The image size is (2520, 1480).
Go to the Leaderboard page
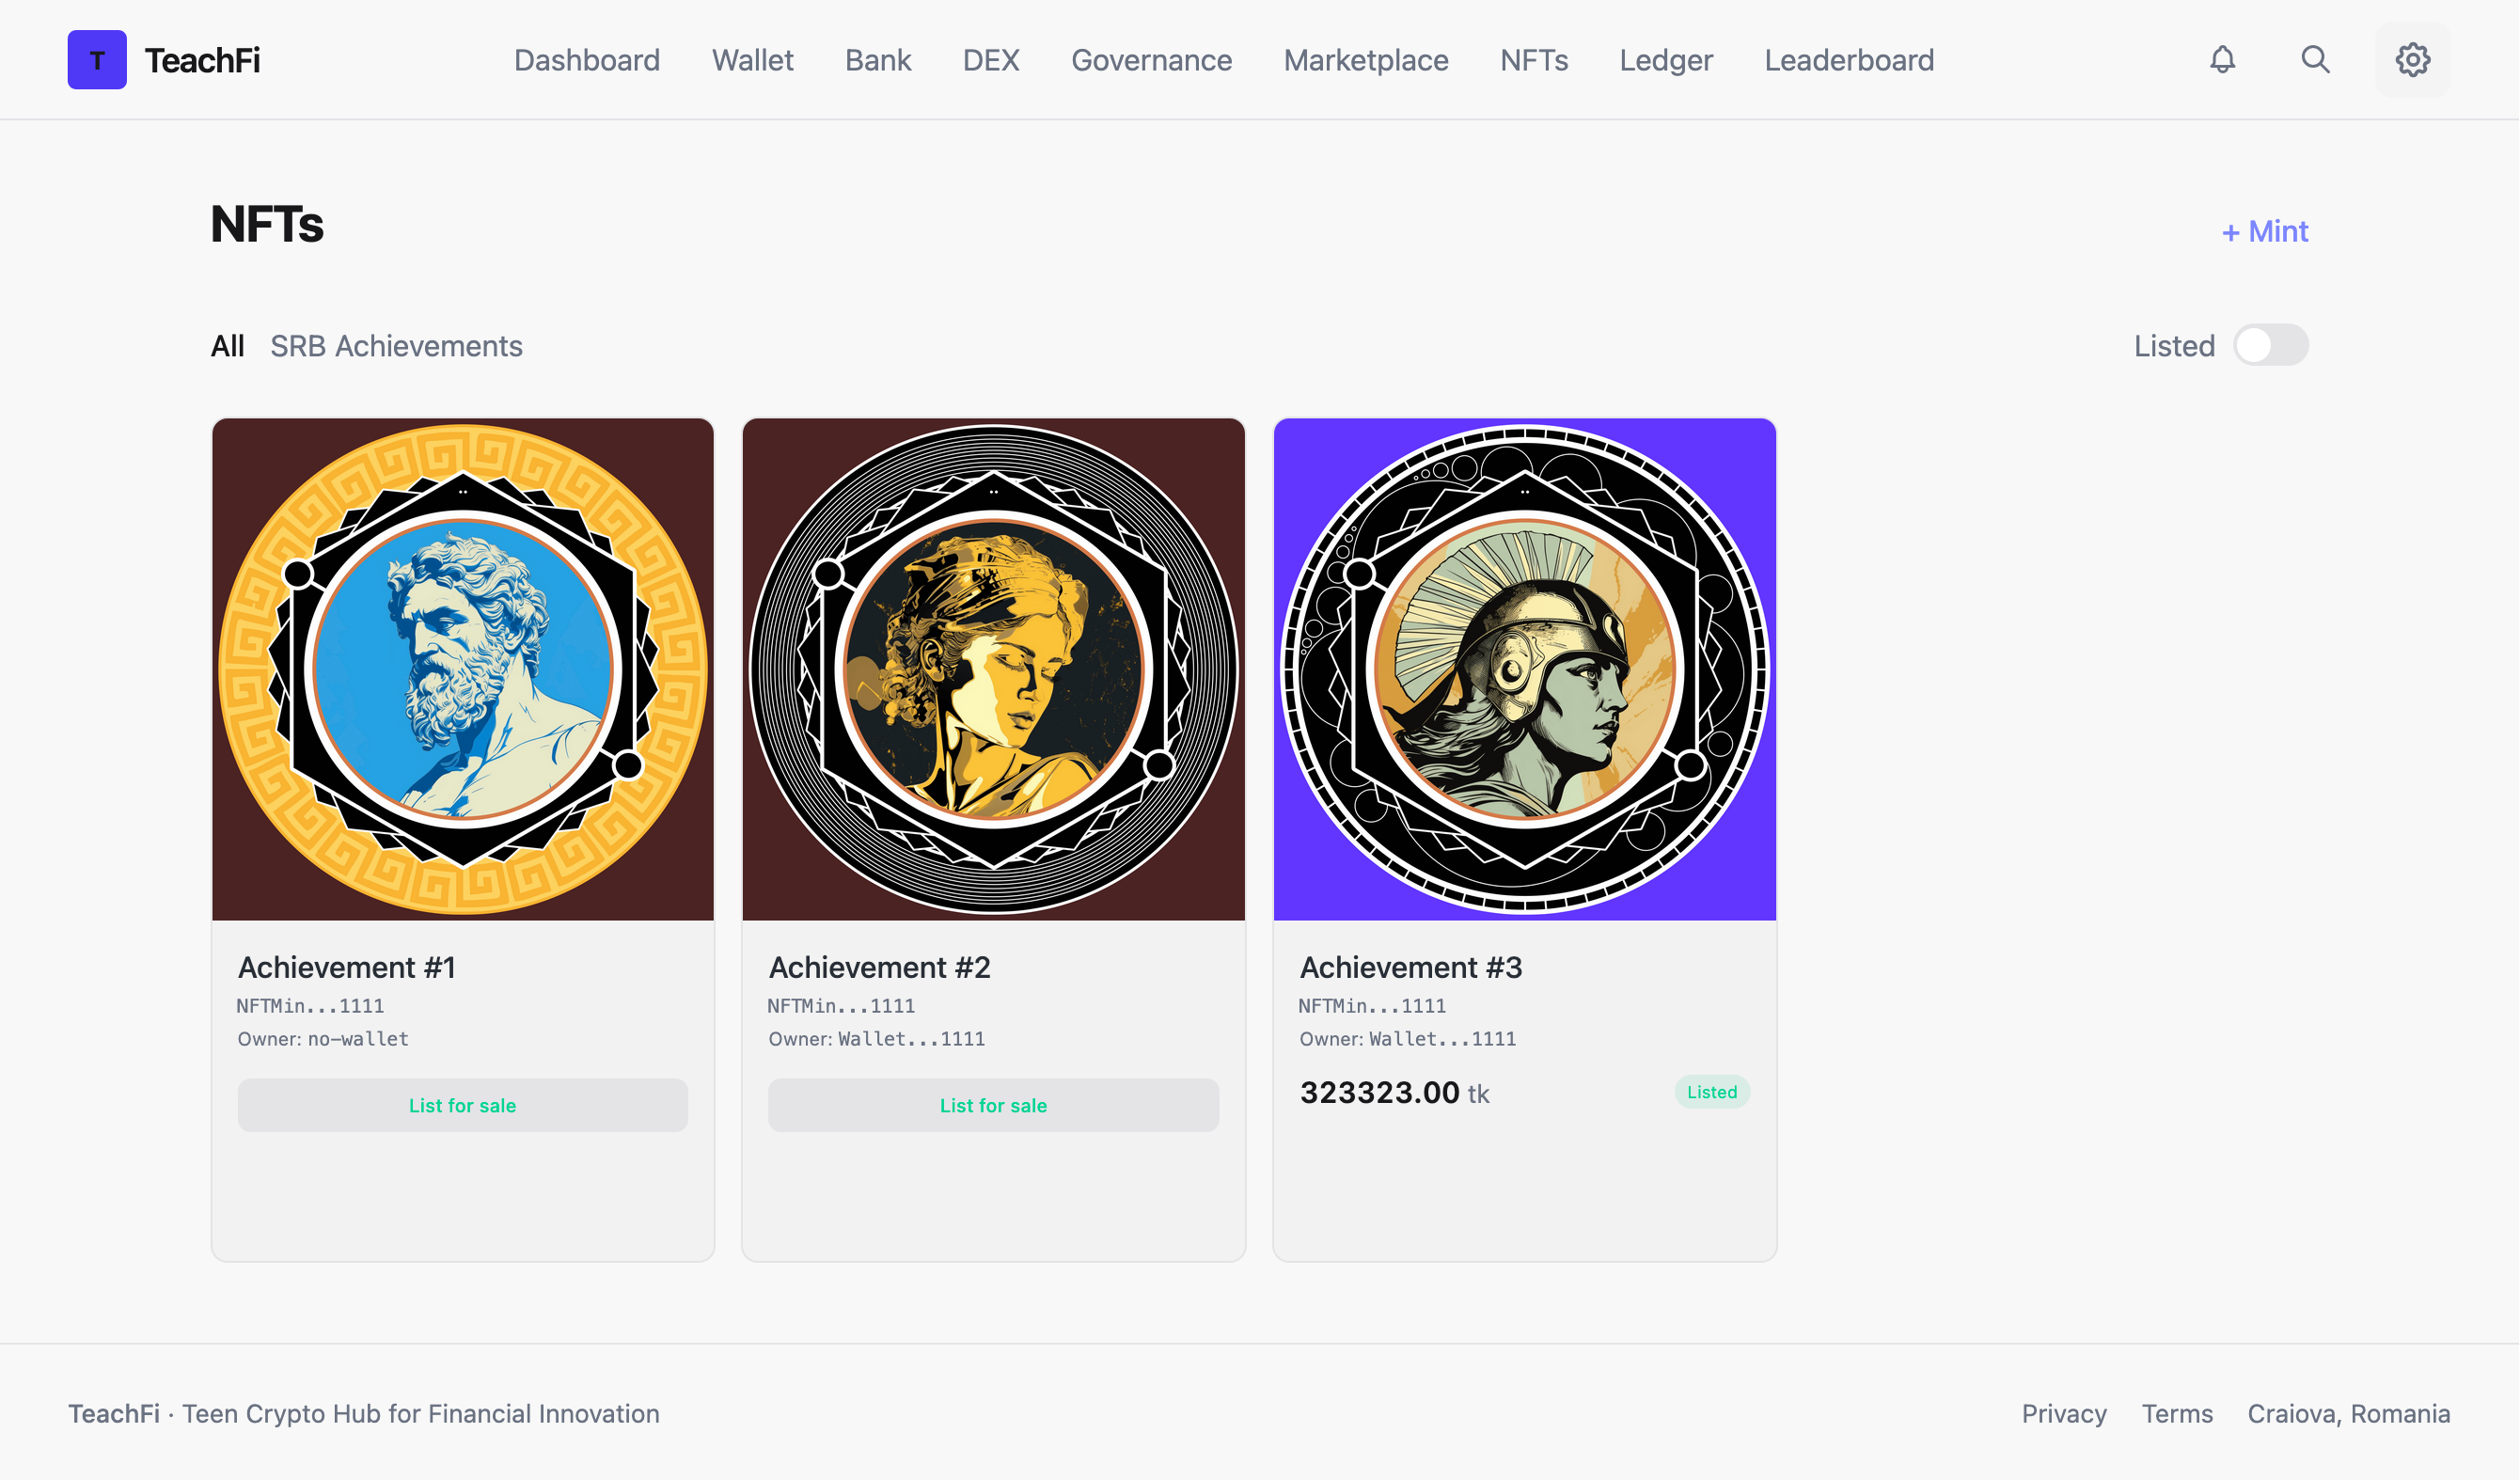(x=1848, y=60)
